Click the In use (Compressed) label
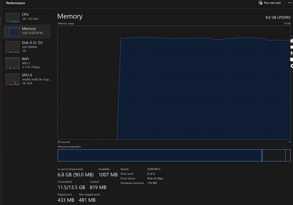The height and width of the screenshot is (205, 293). (x=70, y=169)
